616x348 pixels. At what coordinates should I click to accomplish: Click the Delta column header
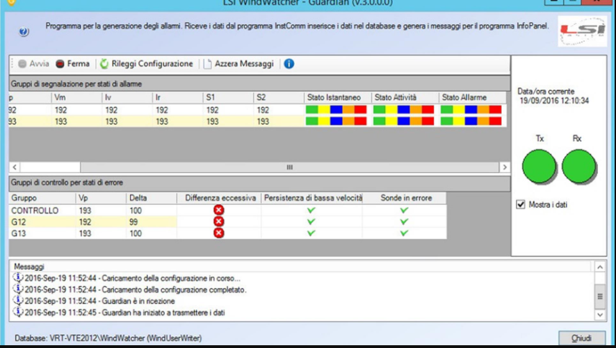click(152, 198)
